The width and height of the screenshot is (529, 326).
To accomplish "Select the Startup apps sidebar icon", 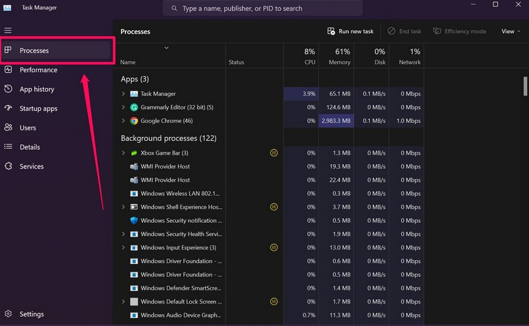I will click(x=8, y=108).
